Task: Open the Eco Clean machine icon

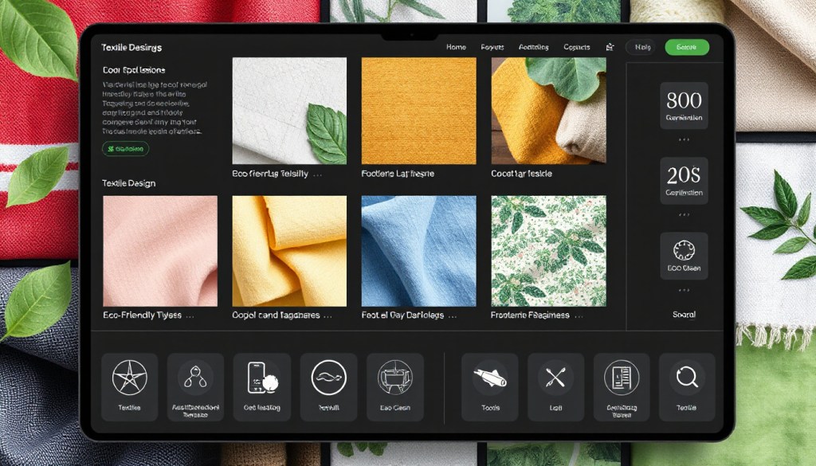Action: point(395,376)
